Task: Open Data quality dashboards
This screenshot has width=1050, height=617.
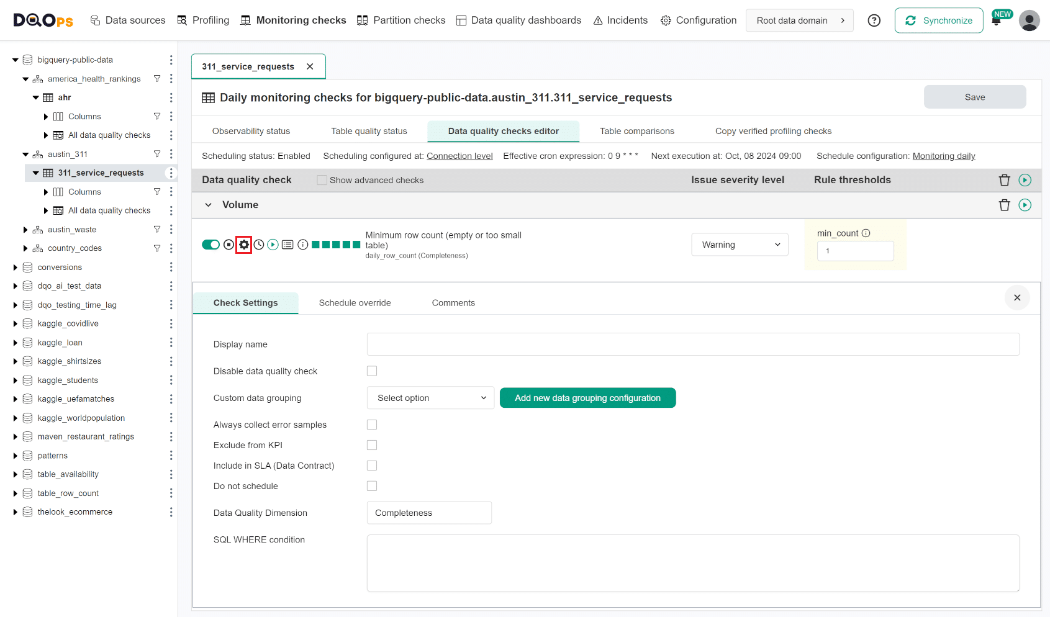Action: [518, 20]
